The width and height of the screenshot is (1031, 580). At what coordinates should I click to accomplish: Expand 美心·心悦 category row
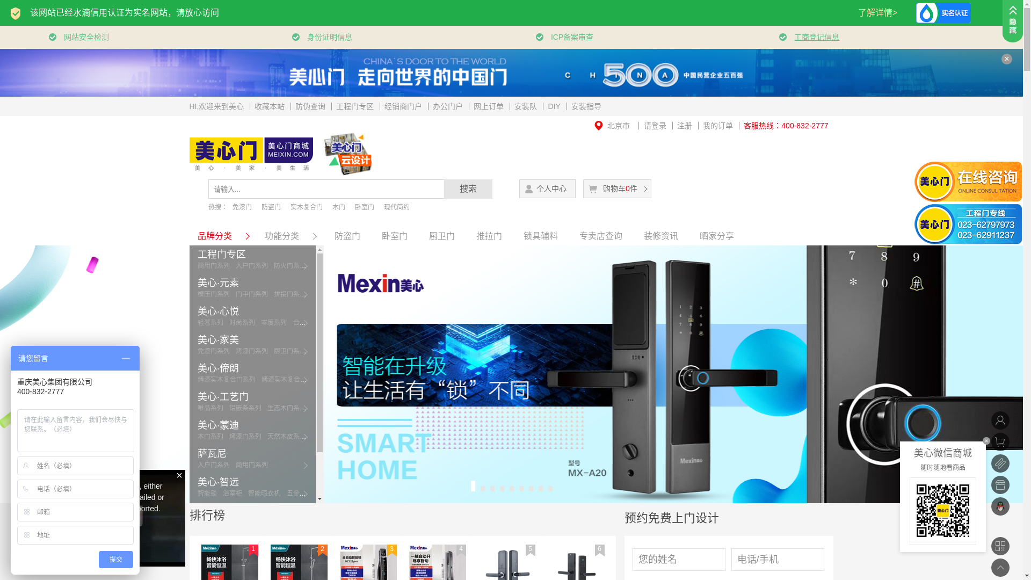(252, 316)
